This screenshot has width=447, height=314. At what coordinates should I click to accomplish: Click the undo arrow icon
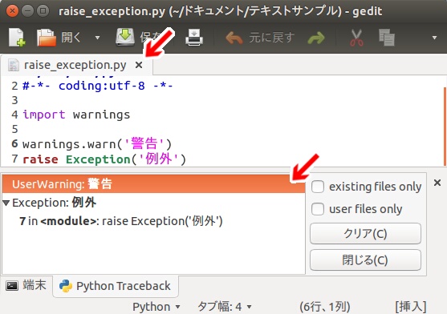[234, 38]
